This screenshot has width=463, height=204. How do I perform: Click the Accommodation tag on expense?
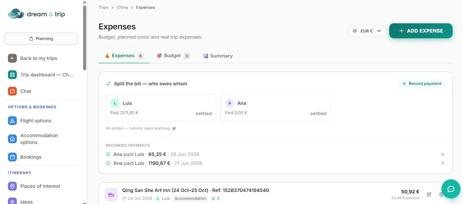click(x=190, y=199)
